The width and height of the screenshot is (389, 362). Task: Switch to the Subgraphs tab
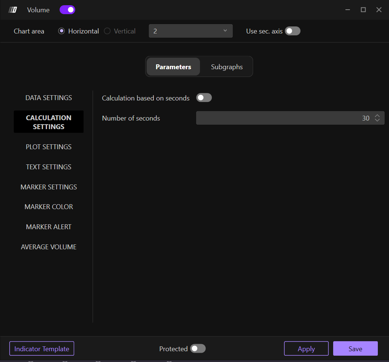click(x=227, y=67)
